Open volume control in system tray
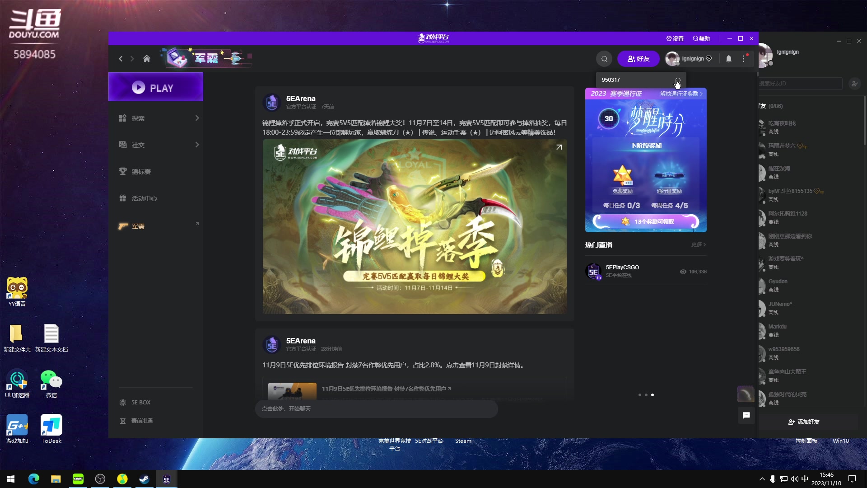Image resolution: width=867 pixels, height=488 pixels. (x=795, y=479)
